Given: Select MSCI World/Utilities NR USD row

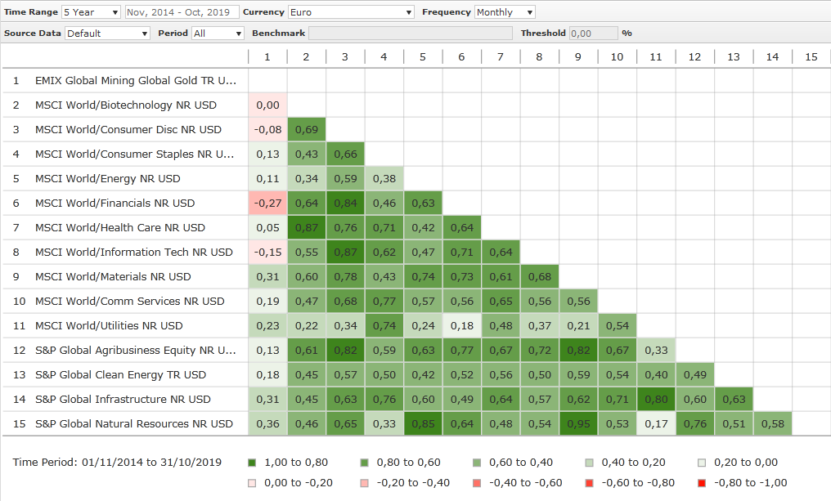Looking at the screenshot, I should click(109, 326).
